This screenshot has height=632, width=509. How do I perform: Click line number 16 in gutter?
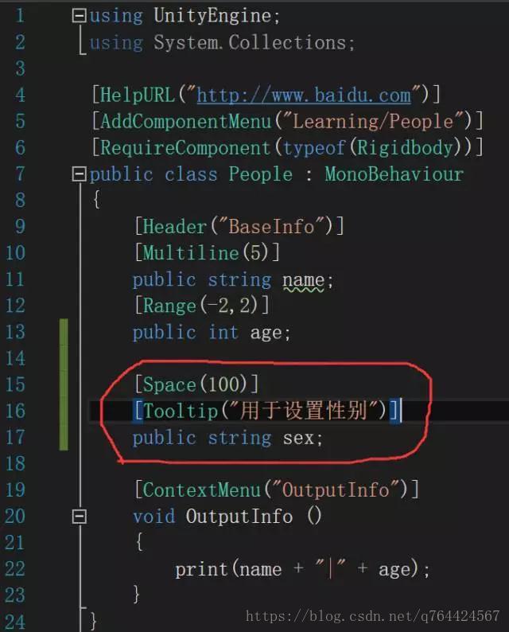tap(15, 412)
